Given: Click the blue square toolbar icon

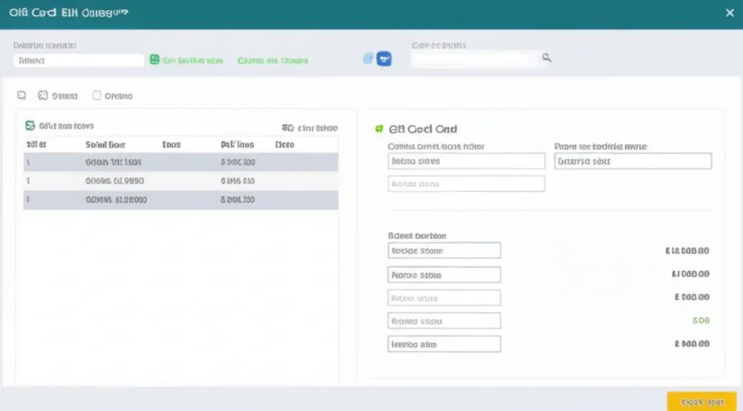Looking at the screenshot, I should point(384,59).
